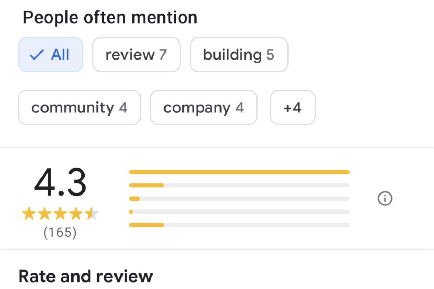Select the community 4 filter chip
The image size is (434, 289).
coord(80,107)
